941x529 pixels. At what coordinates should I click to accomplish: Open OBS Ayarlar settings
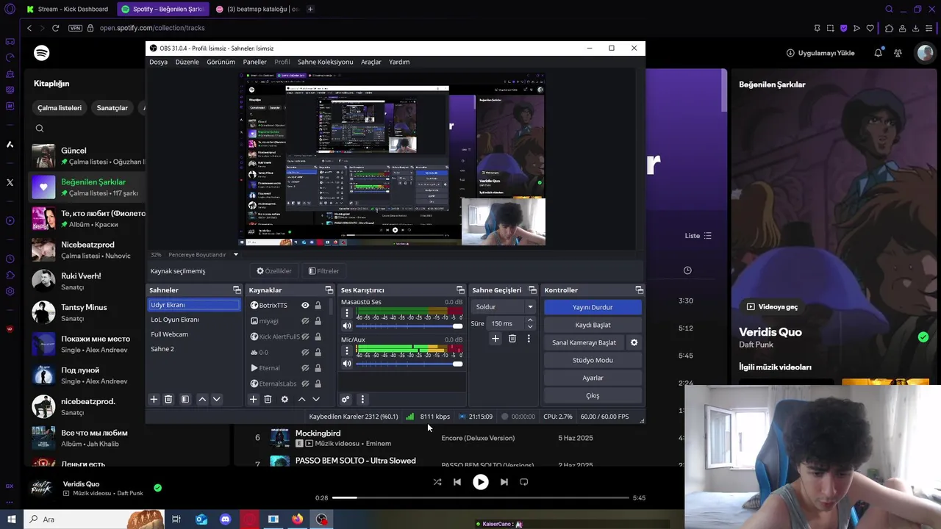tap(593, 378)
